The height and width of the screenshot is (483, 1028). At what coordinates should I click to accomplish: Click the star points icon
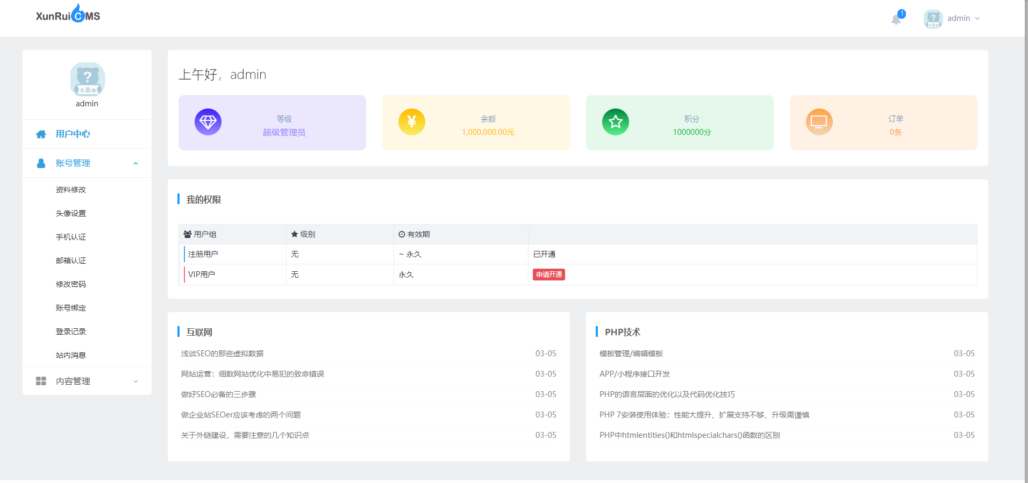tap(616, 122)
